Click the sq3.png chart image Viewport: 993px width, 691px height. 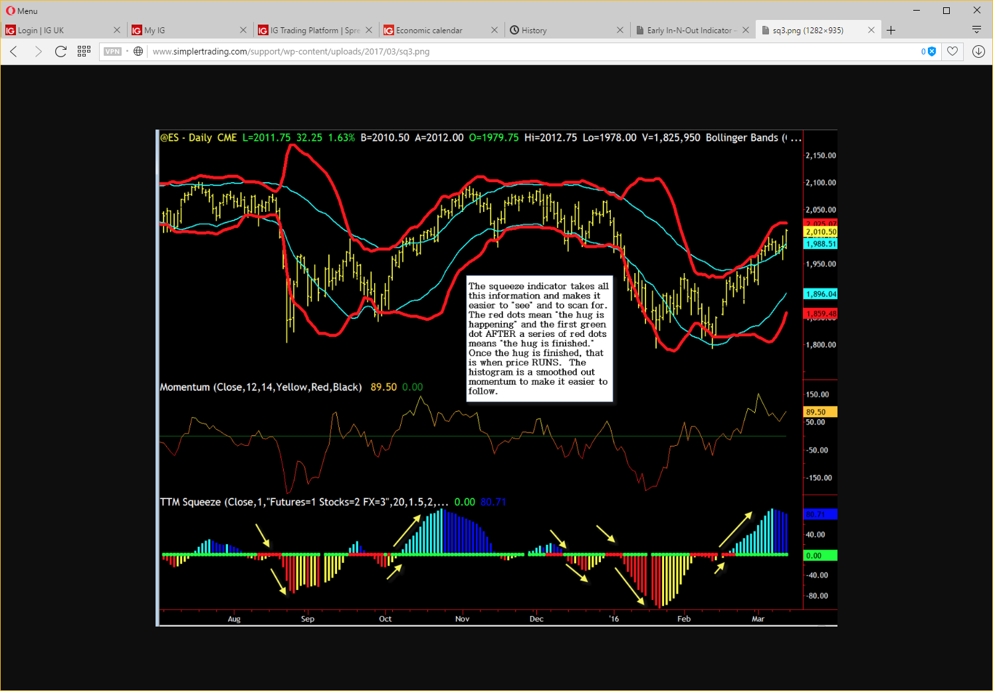[x=497, y=378]
